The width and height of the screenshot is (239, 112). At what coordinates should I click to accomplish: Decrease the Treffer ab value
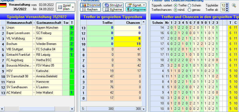click(227, 11)
